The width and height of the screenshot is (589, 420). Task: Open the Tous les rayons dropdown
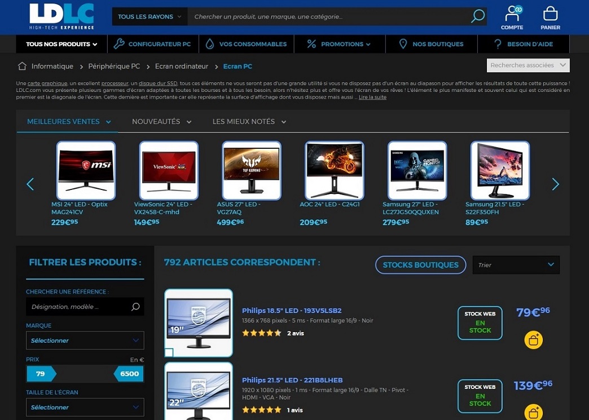pos(150,16)
